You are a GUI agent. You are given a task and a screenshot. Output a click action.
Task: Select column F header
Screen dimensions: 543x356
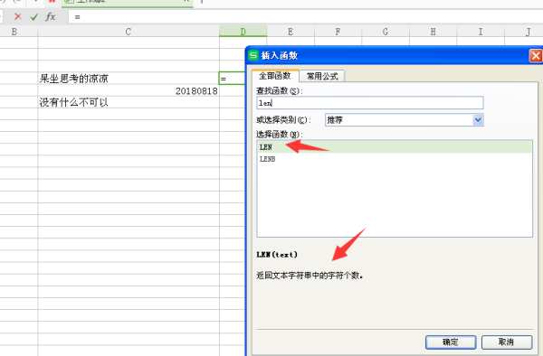[x=338, y=32]
